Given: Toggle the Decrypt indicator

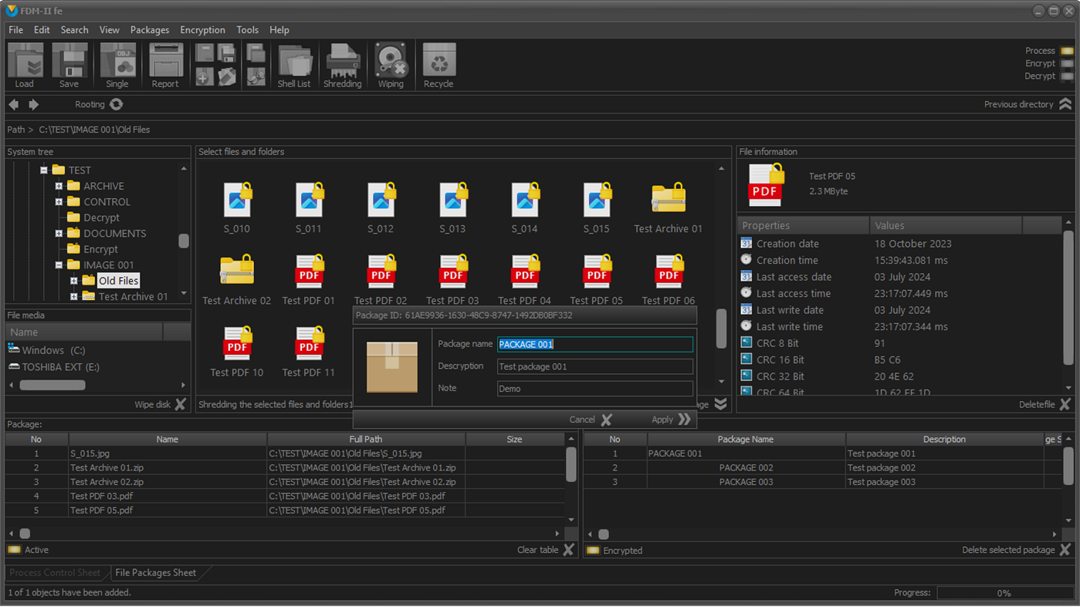Looking at the screenshot, I should point(1067,76).
